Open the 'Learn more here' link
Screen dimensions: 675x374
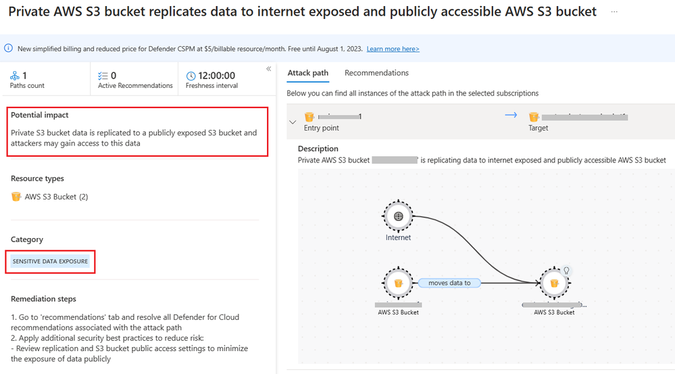coord(393,49)
